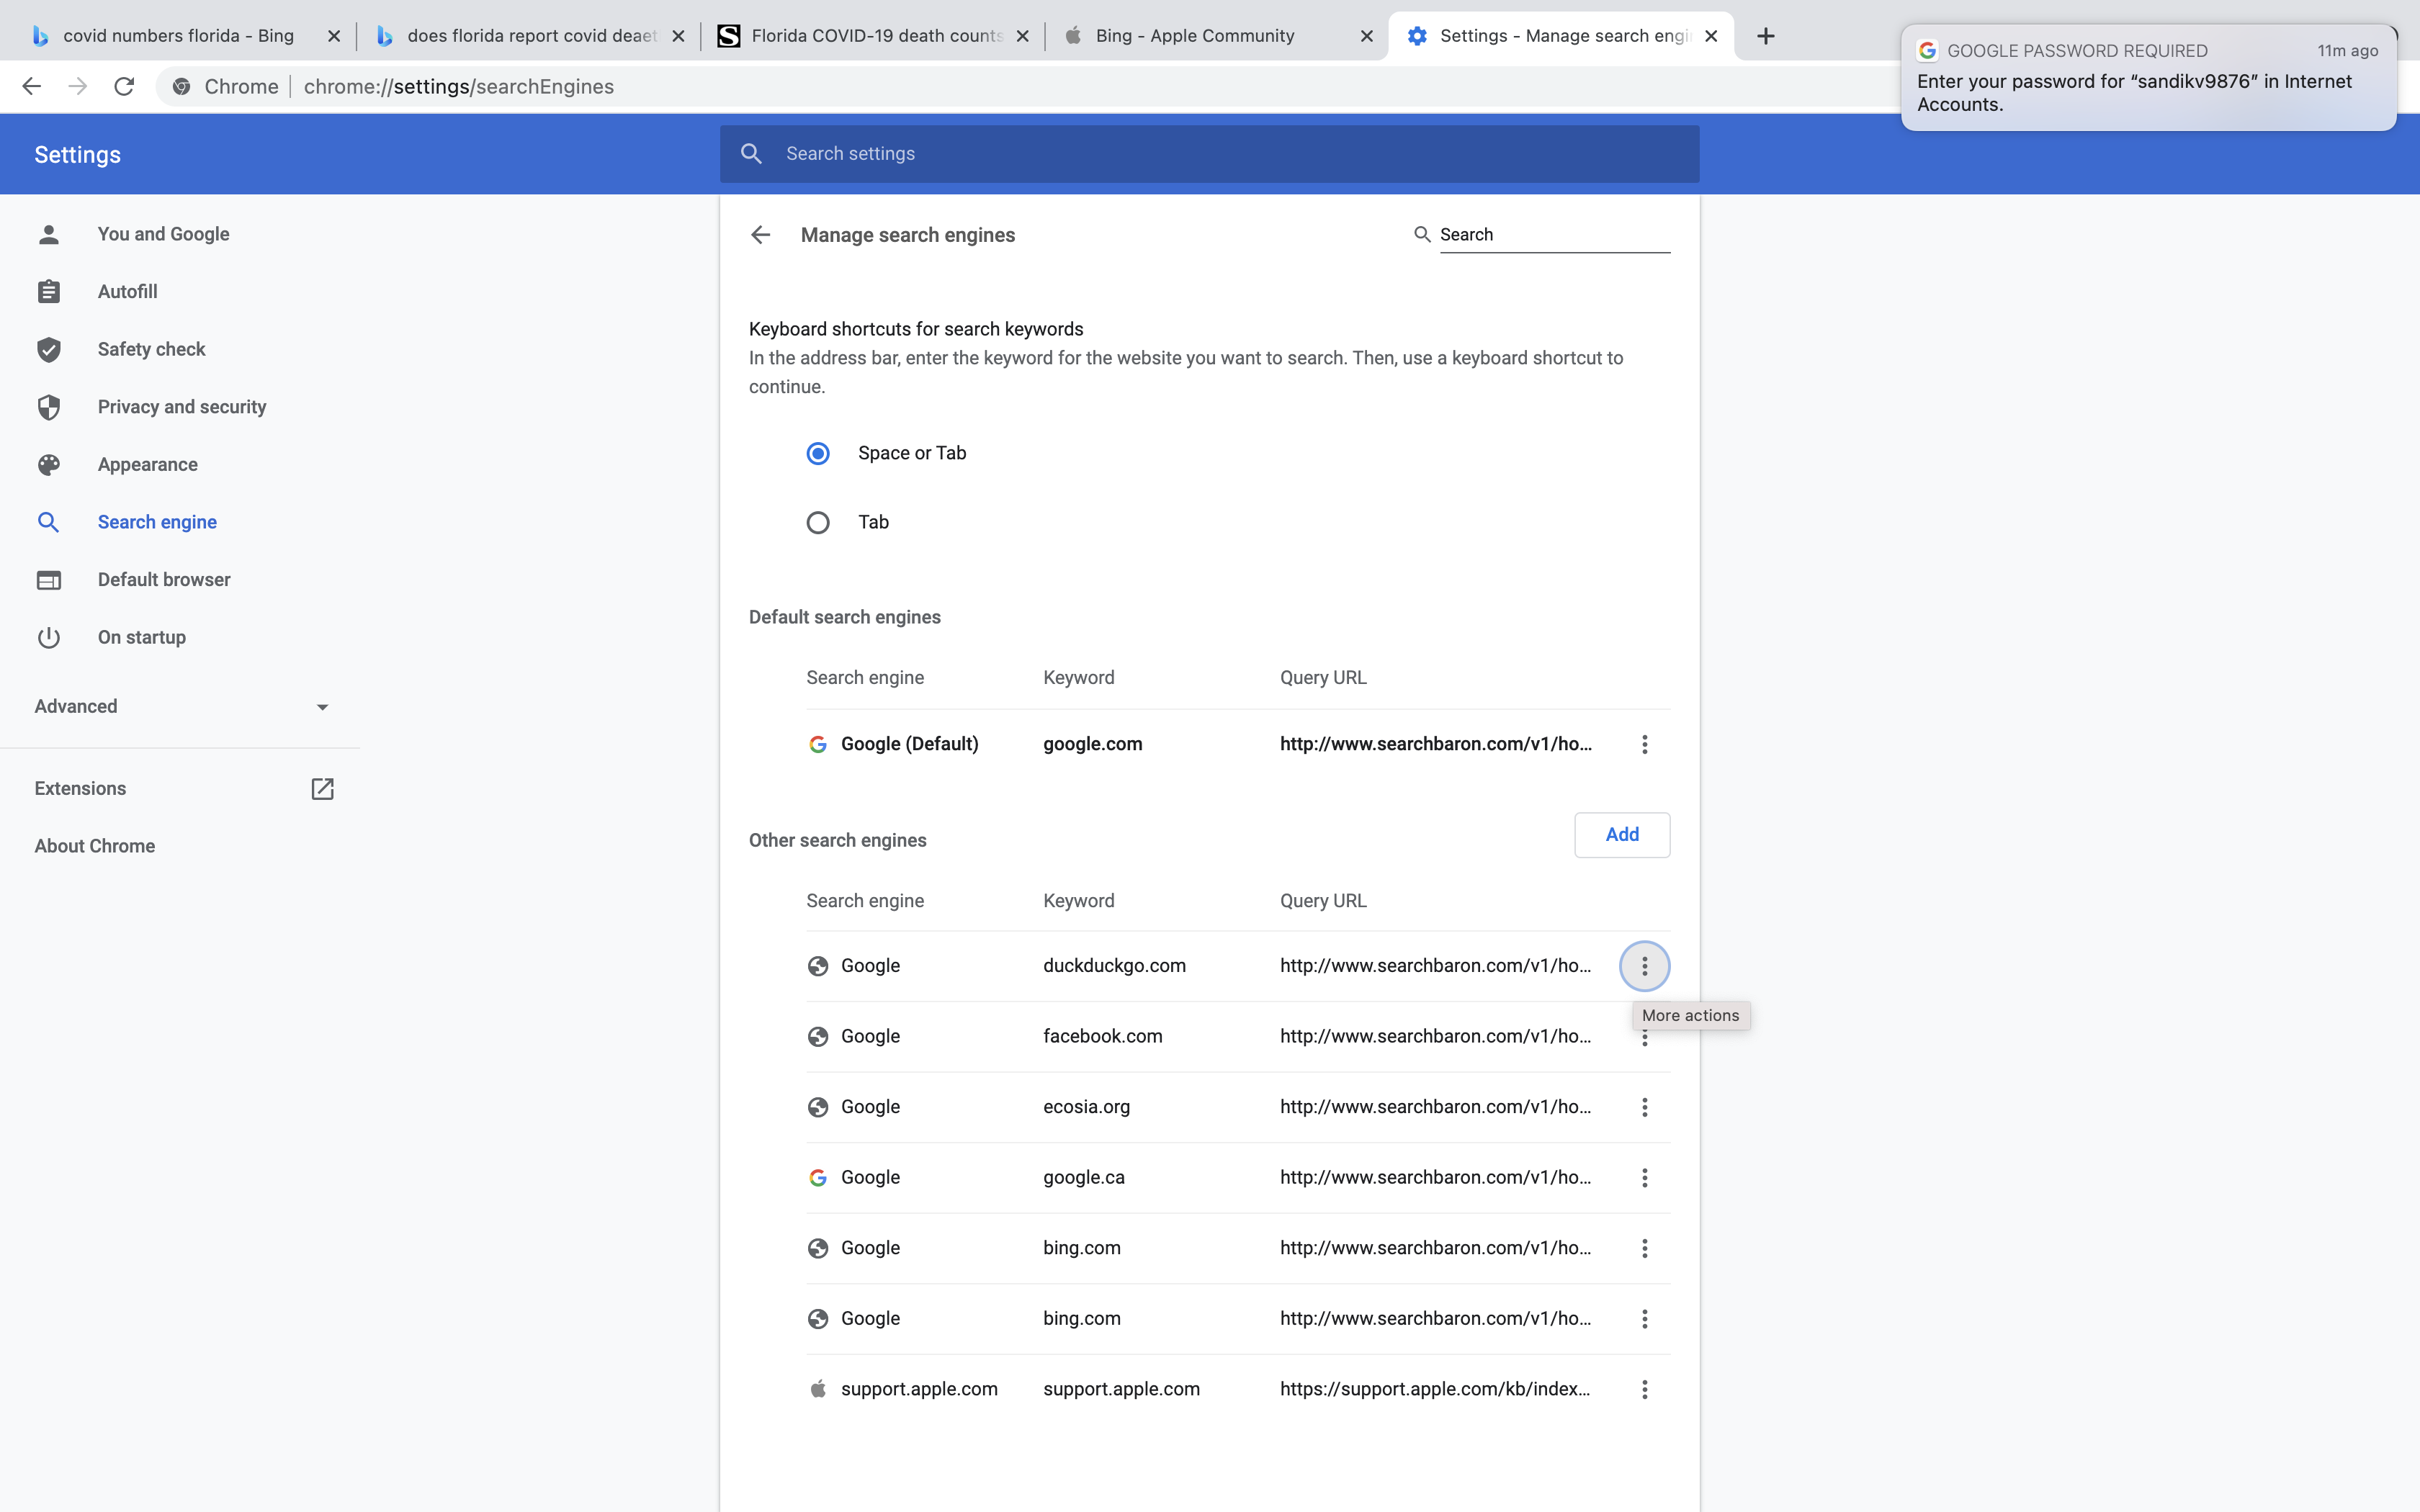Click the new tab plus icon
This screenshot has width=2420, height=1512.
(1765, 36)
